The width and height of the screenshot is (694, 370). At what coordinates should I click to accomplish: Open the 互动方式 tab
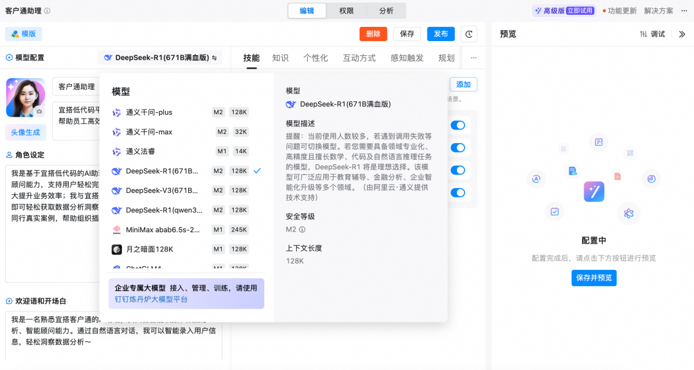coord(359,58)
